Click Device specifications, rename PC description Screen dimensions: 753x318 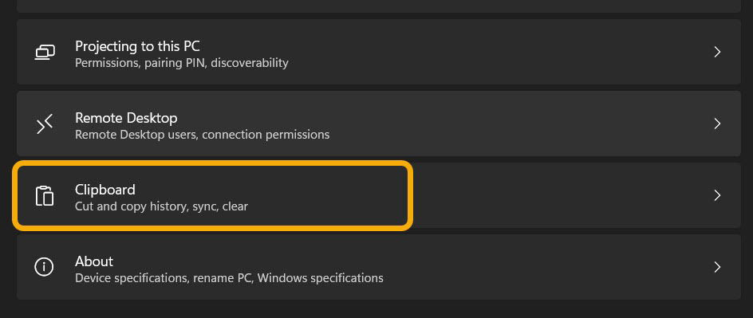(229, 278)
